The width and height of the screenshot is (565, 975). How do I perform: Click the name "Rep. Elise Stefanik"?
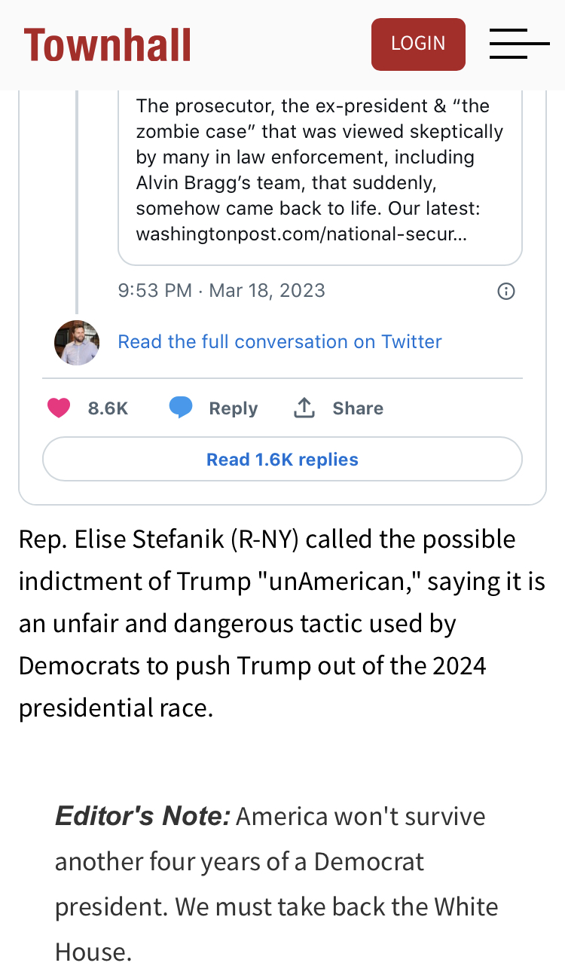coord(121,539)
